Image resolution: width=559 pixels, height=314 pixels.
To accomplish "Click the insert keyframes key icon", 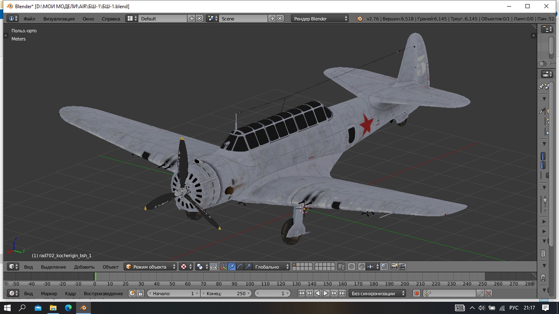I will 480,293.
